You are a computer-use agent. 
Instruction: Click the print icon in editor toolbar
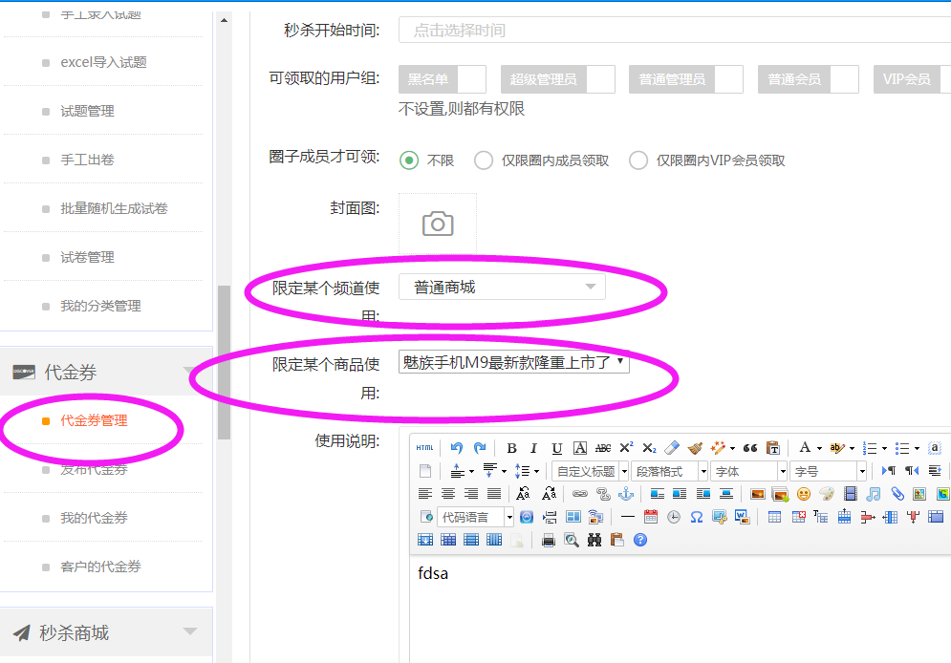point(549,540)
